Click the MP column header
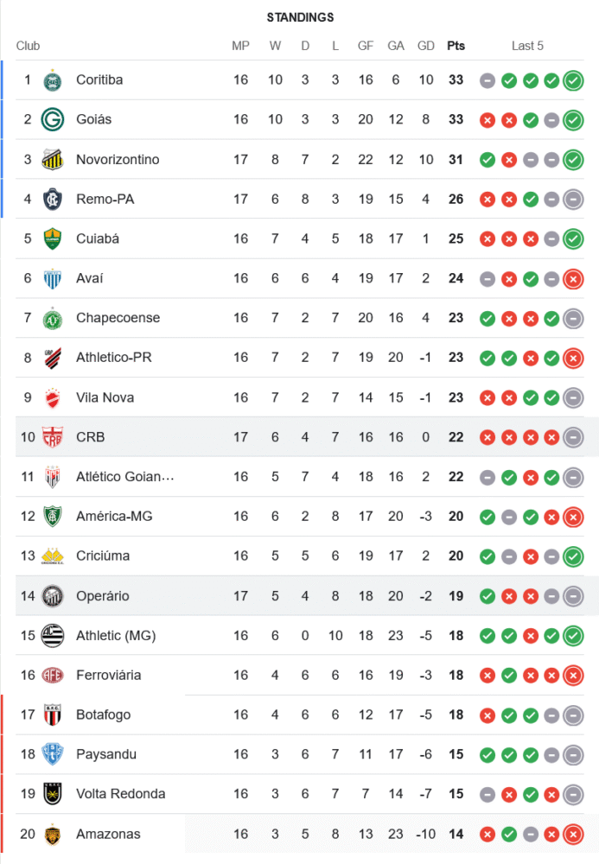Screen dimensions: 599x864 point(240,46)
